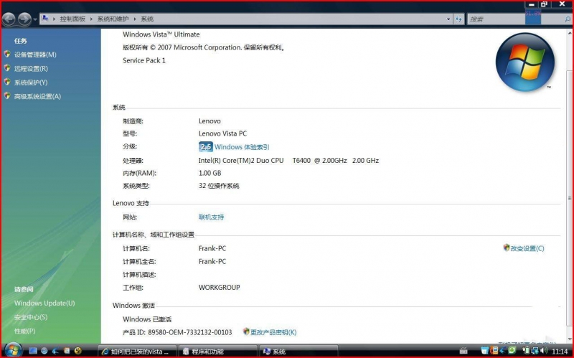Click the network tray icon
574x358 pixels.
point(535,351)
